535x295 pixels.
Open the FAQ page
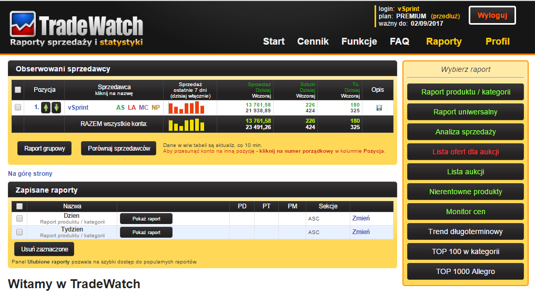[400, 41]
